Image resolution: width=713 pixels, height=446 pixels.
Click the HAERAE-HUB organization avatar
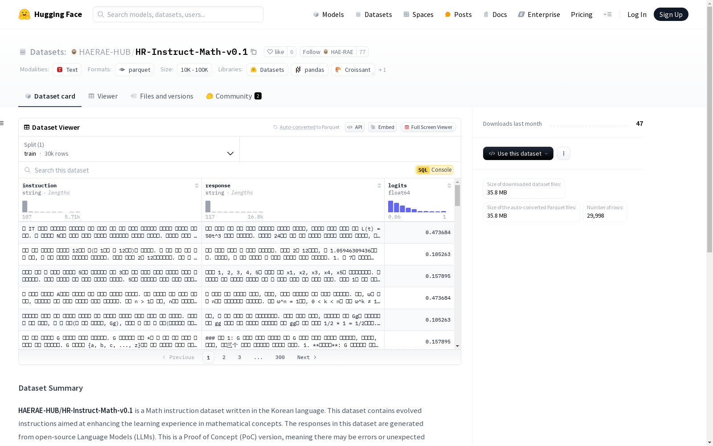[74, 52]
